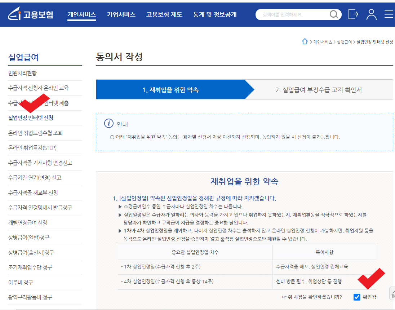Screen dimensions: 395x310
Task: Uncheck the 확인함 checkbox
Action: click(x=357, y=297)
